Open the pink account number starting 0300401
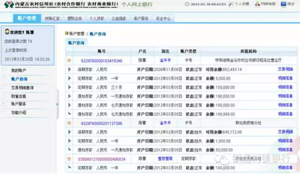Viewport: 300px width, 174px height. [102, 159]
